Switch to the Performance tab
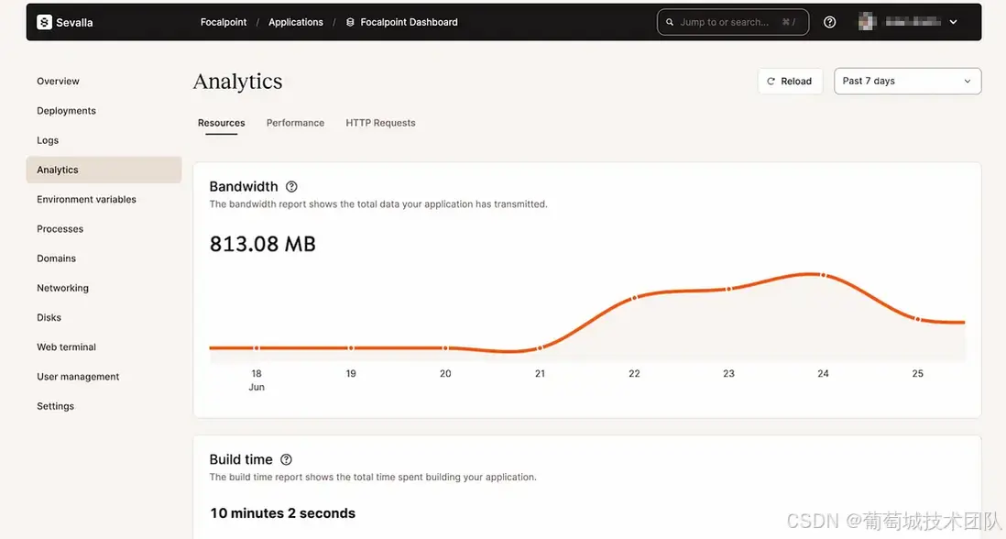The image size is (1006, 539). [x=295, y=123]
